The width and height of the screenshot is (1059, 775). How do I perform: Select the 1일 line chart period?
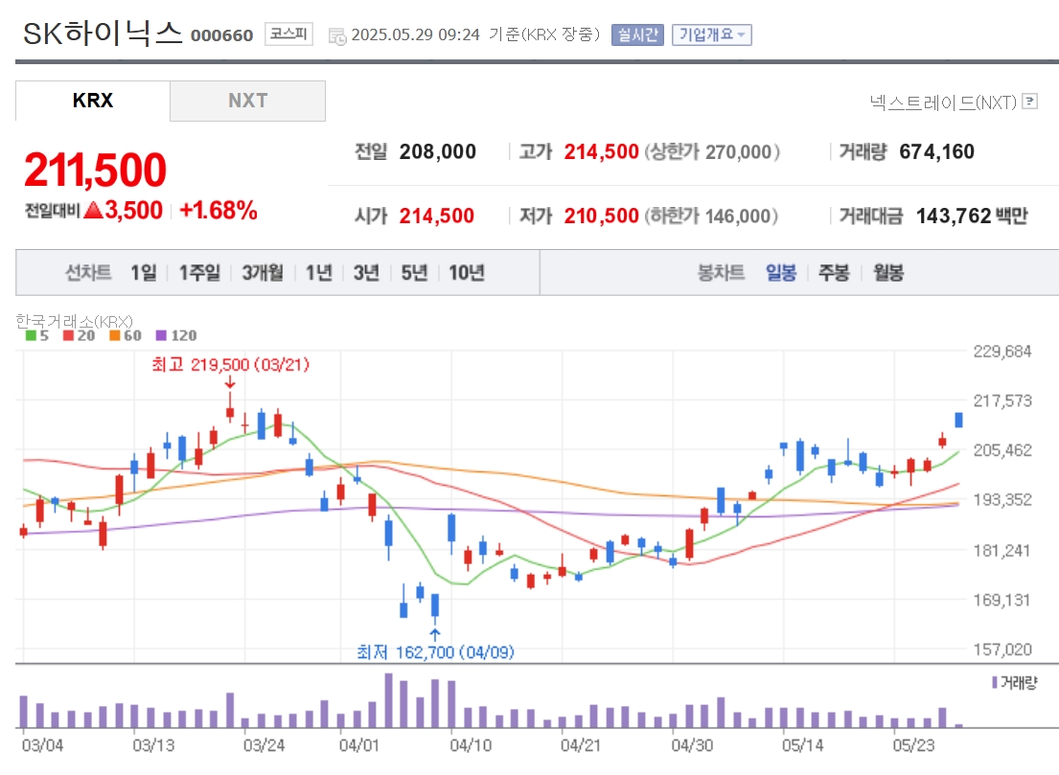143,273
